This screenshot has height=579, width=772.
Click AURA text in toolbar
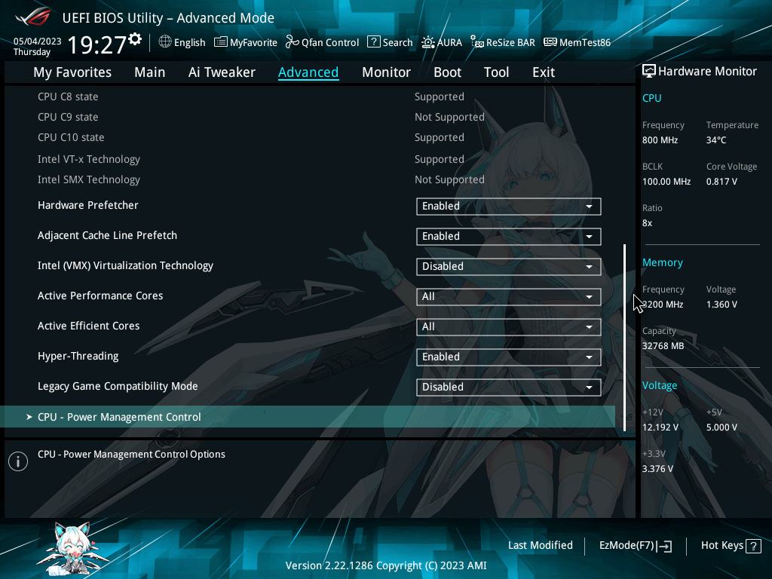click(x=449, y=43)
